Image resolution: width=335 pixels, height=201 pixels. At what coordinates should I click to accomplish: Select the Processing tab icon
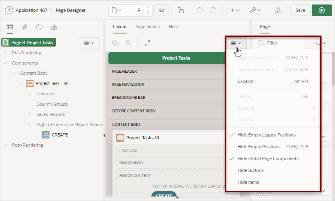point(39,27)
